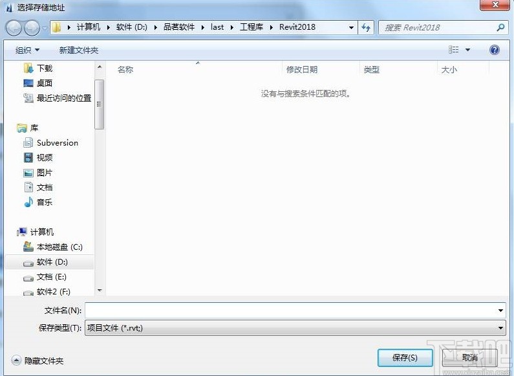Select 软件 (D:) in the address path

[x=132, y=27]
